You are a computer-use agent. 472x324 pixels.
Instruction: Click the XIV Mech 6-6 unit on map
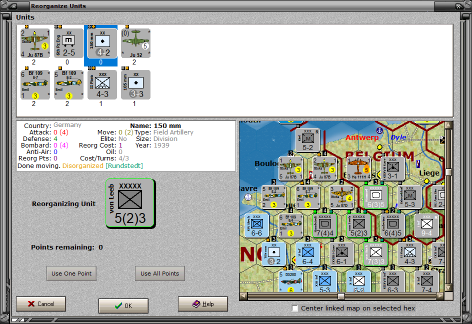257,226
